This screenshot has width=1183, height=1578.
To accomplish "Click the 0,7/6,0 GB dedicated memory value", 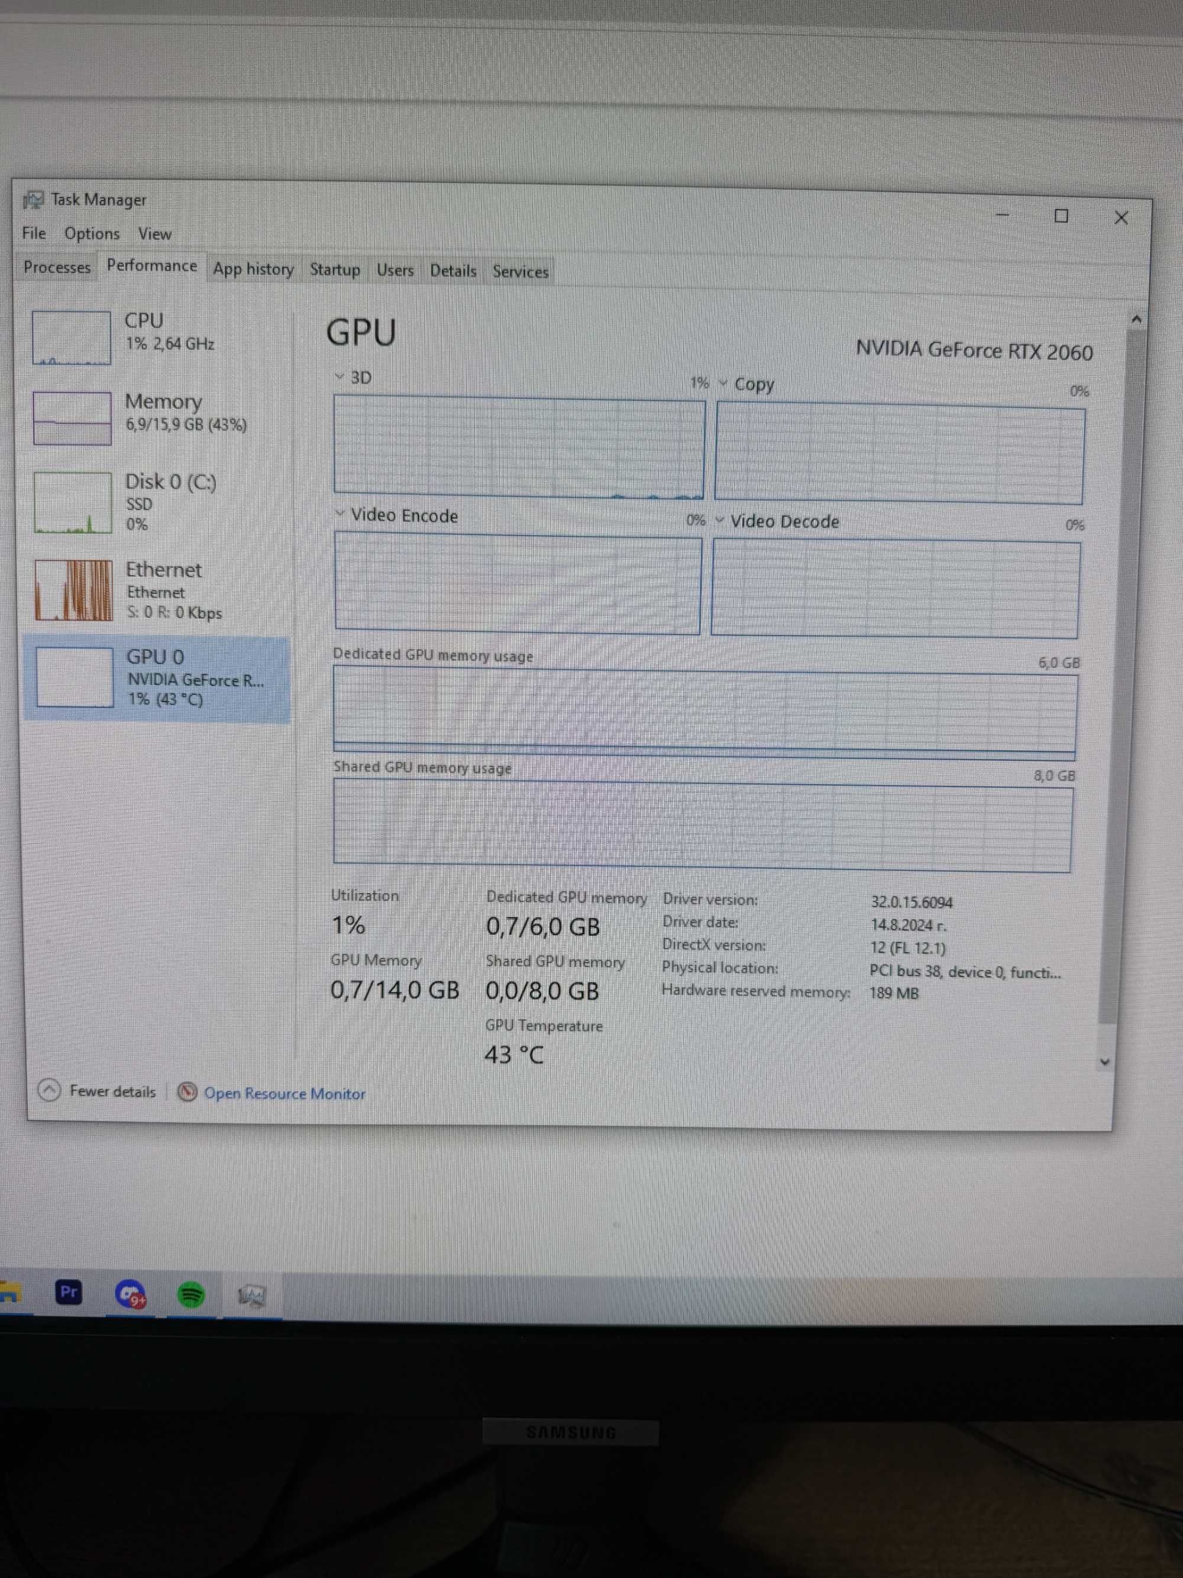I will (x=542, y=927).
